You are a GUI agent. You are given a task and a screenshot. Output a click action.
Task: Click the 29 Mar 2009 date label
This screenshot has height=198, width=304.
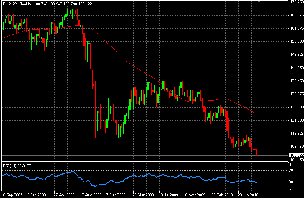143,195
